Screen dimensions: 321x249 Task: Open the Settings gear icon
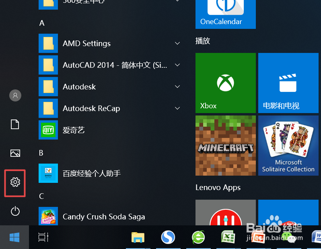[x=15, y=182]
